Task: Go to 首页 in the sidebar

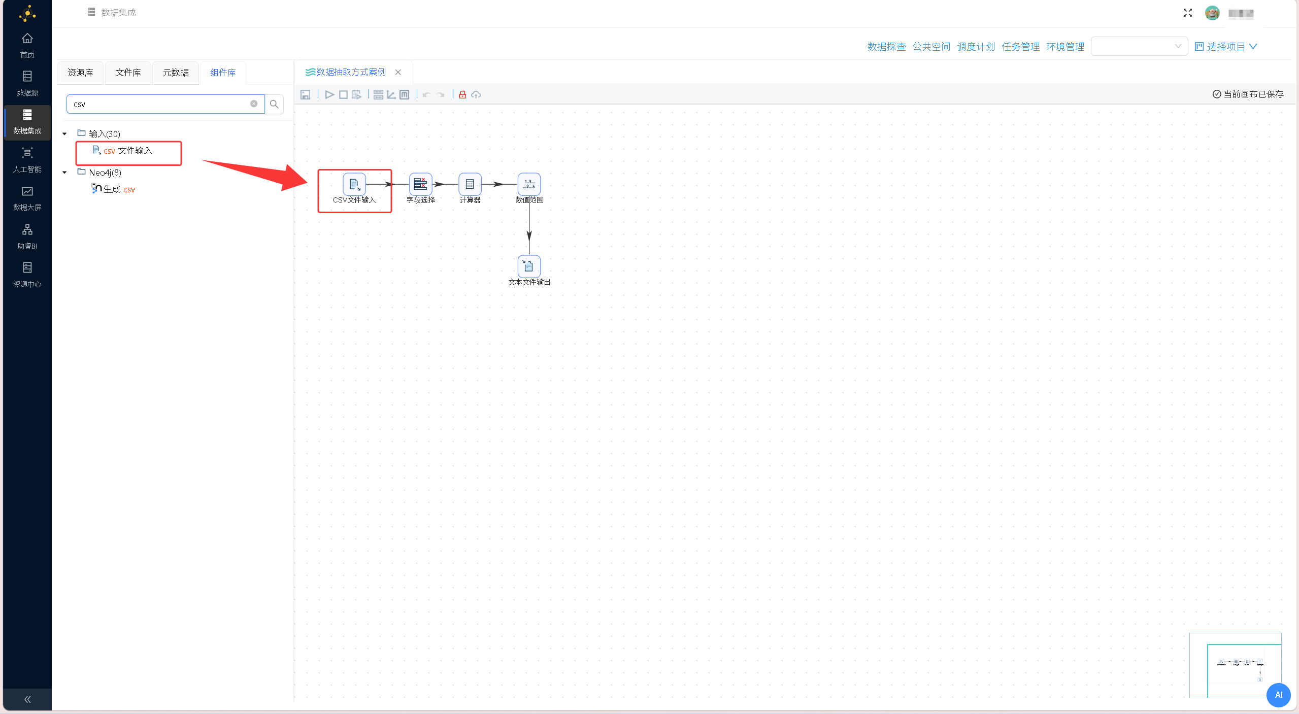Action: (27, 45)
